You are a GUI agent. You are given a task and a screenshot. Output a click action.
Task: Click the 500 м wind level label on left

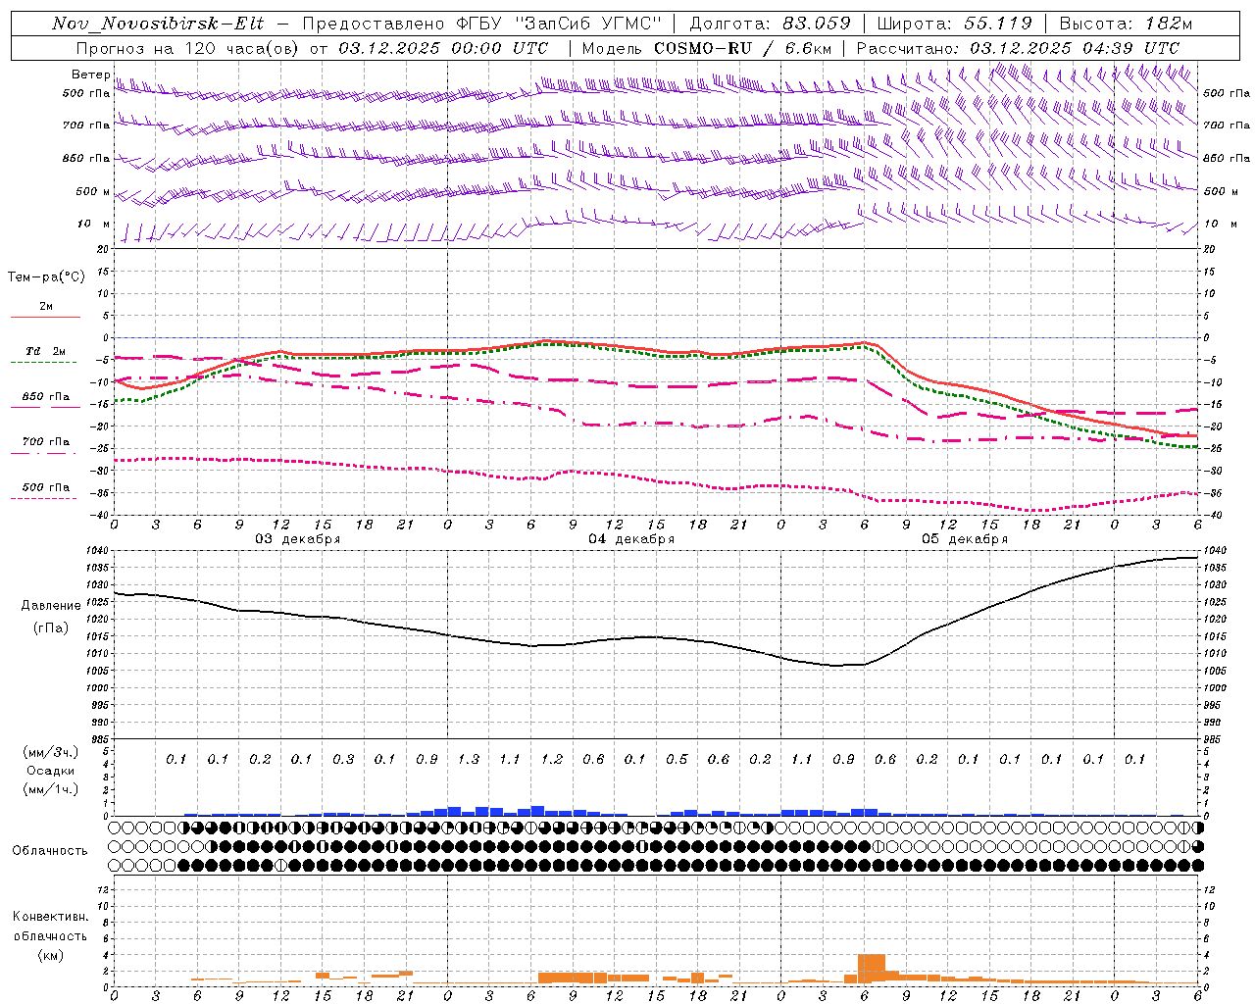pos(93,191)
